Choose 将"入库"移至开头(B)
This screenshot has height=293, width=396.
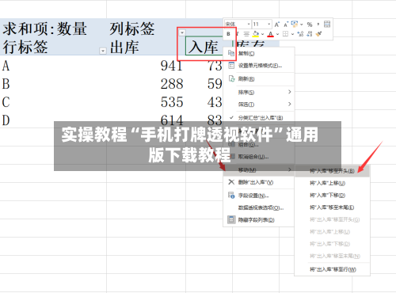(332, 171)
